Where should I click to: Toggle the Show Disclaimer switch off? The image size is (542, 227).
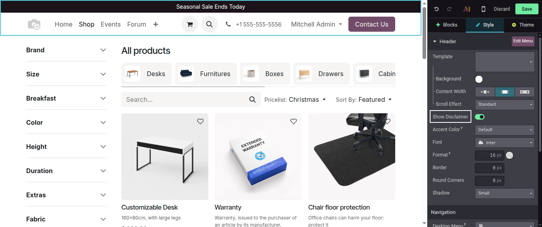tap(480, 117)
